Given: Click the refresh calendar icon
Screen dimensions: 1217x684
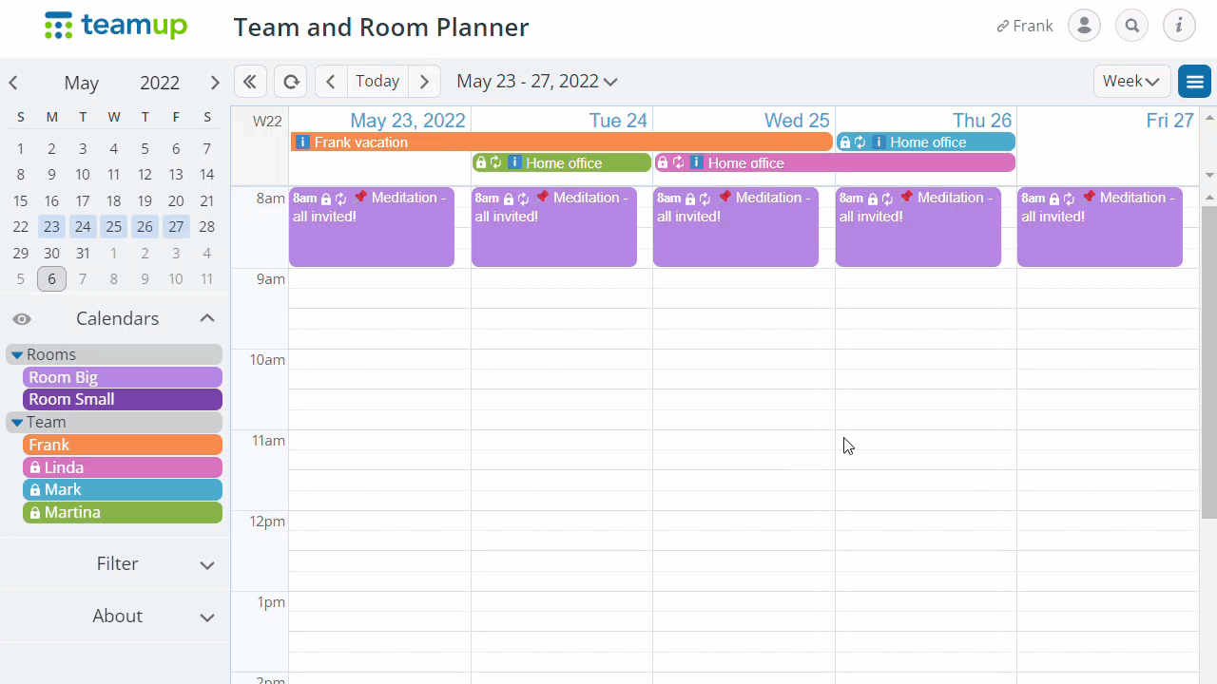Looking at the screenshot, I should coord(290,81).
